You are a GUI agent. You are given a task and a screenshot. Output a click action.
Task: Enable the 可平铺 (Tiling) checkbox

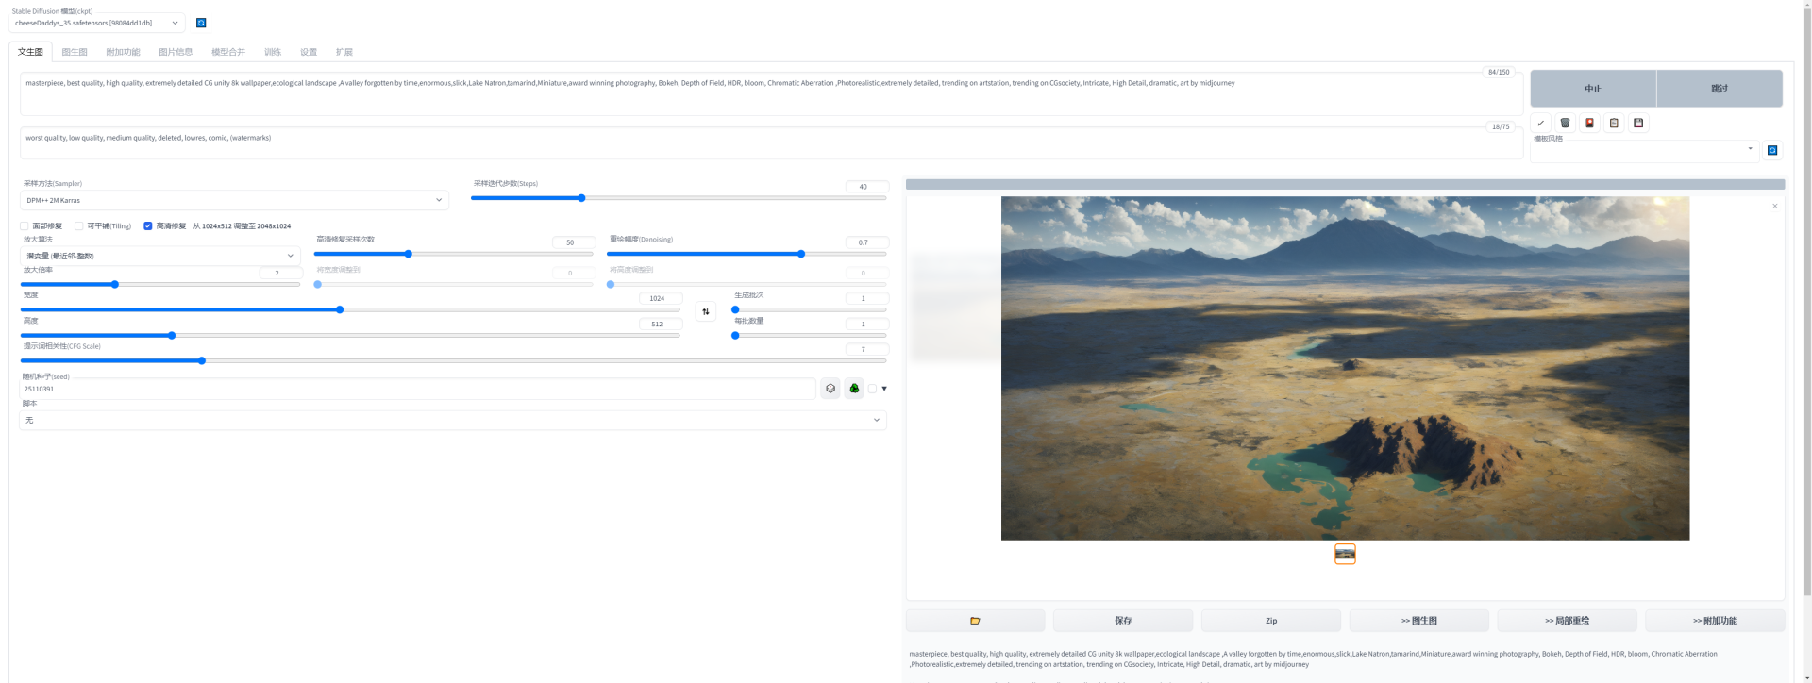[79, 226]
